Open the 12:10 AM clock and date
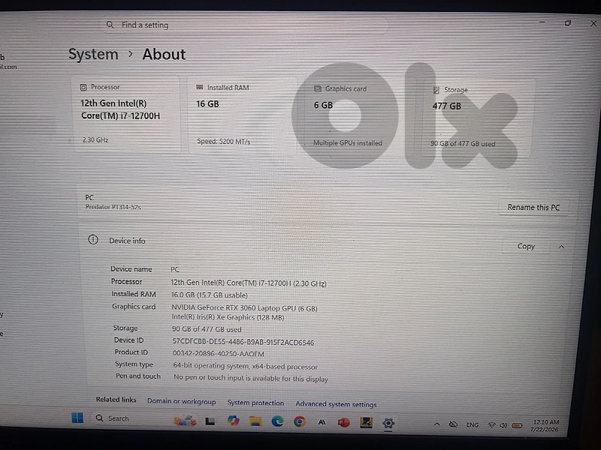 pyautogui.click(x=545, y=425)
